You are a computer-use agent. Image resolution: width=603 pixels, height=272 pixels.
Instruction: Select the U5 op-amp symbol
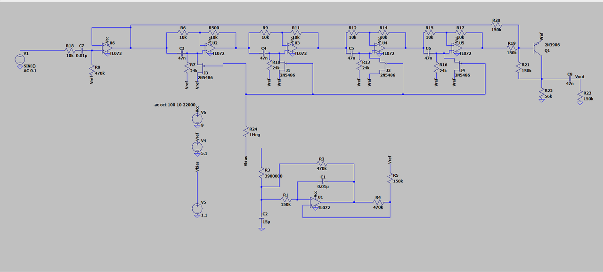coord(456,47)
